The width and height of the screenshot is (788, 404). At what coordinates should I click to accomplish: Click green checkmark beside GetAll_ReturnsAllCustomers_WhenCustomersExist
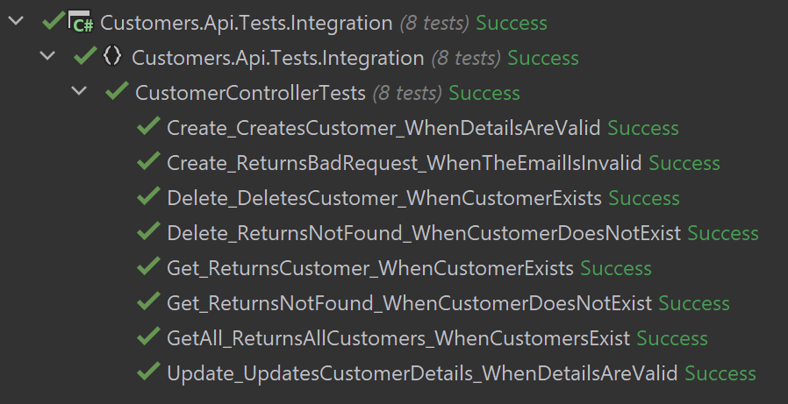pyautogui.click(x=148, y=338)
